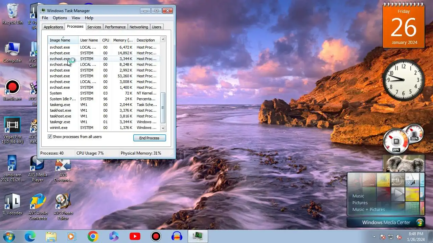
Task: Open the File menu
Action: (45, 18)
